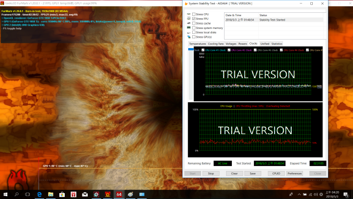Open the network tray icon

(x=310, y=194)
